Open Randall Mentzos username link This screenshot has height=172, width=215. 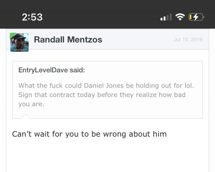(x=68, y=40)
